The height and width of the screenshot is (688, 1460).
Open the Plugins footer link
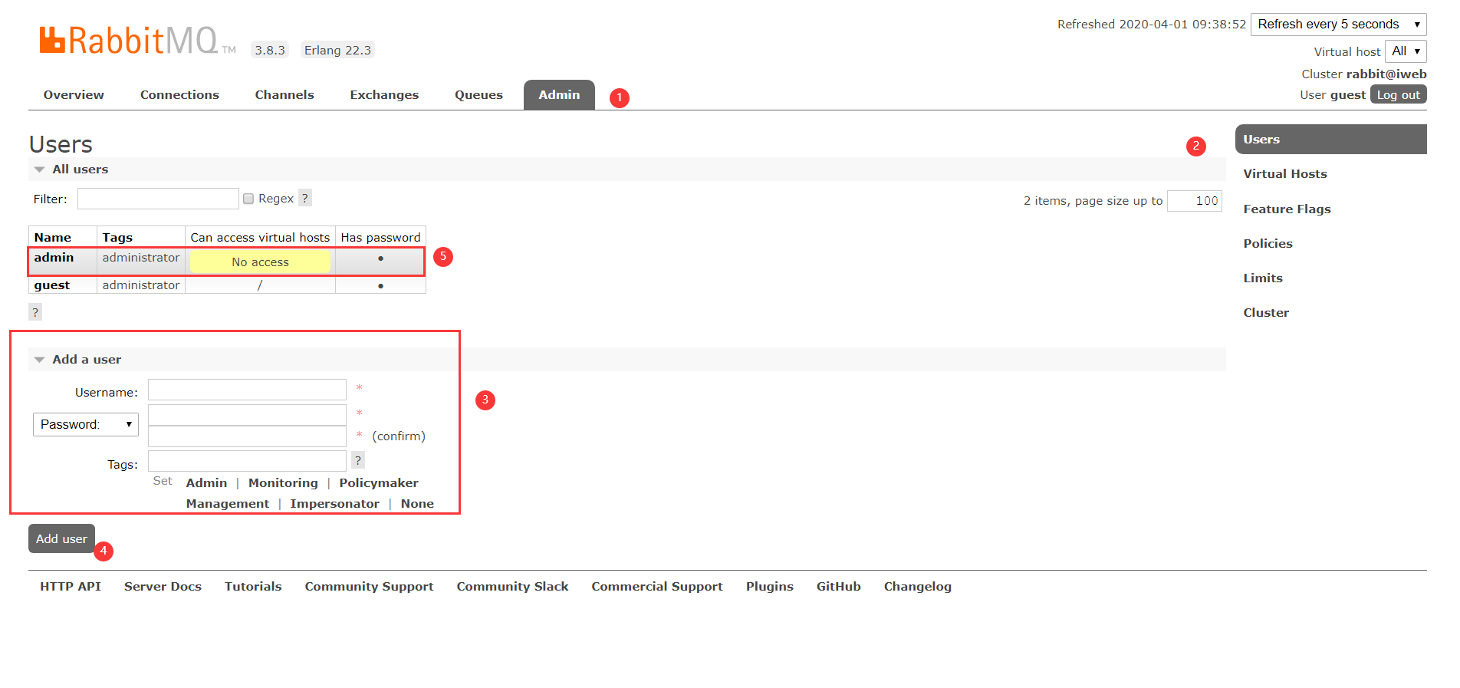[x=769, y=587]
